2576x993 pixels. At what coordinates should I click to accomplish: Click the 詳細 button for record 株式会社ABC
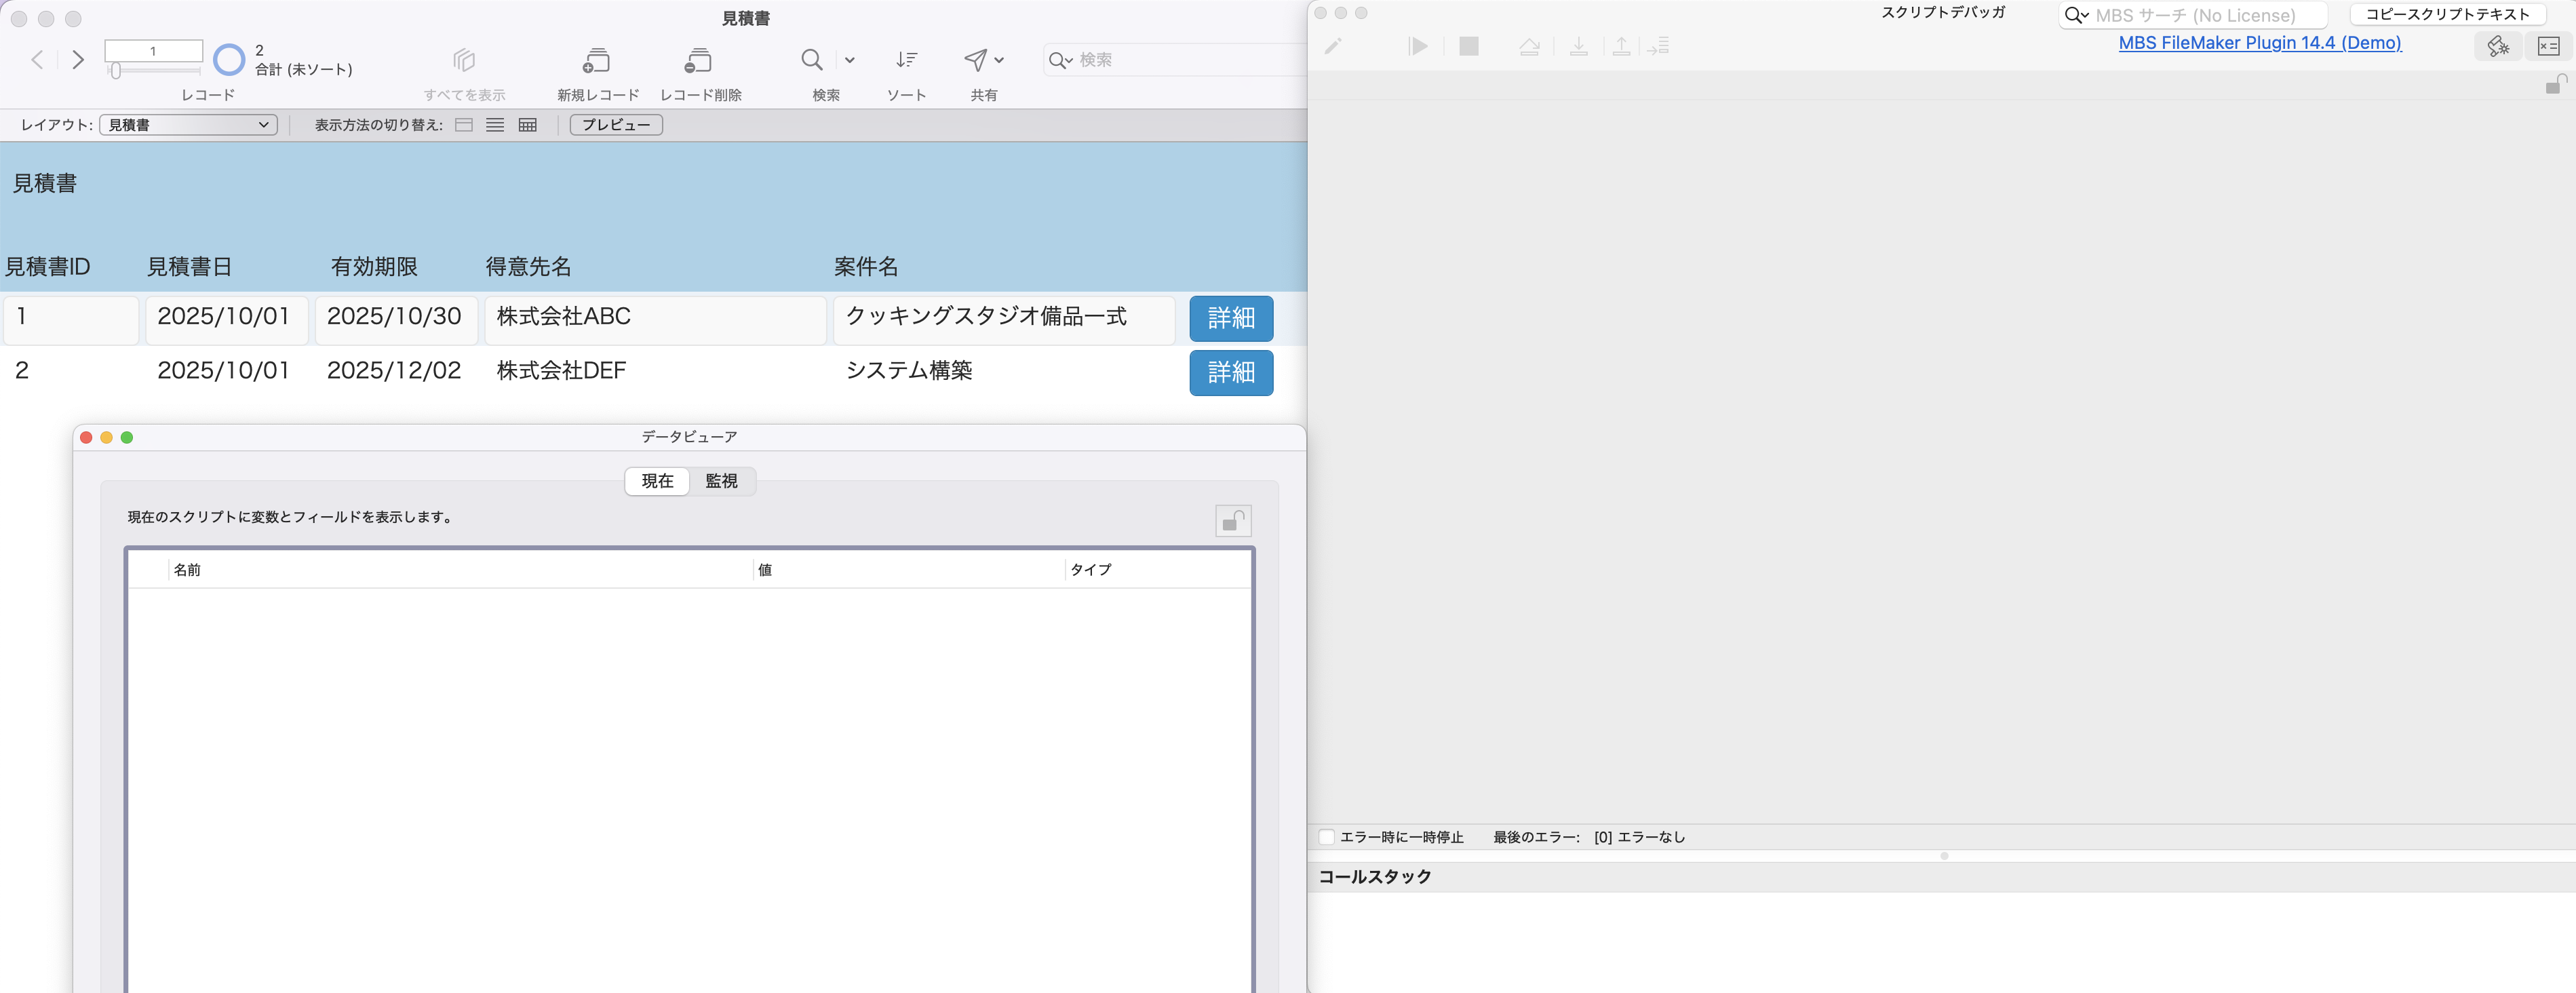pyautogui.click(x=1230, y=318)
